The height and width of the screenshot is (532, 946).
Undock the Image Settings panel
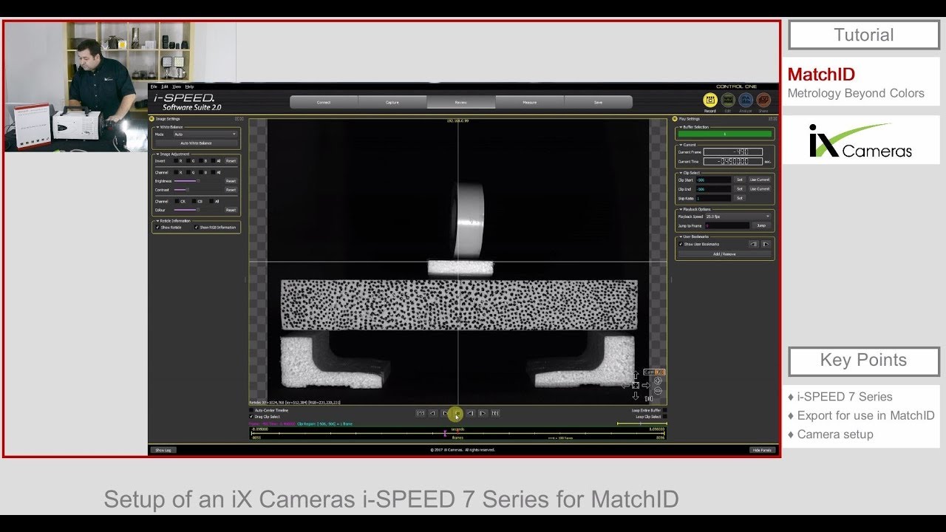[x=239, y=119]
